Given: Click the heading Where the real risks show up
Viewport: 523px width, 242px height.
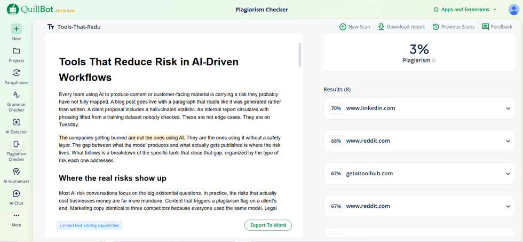Looking at the screenshot, I should 113,178.
